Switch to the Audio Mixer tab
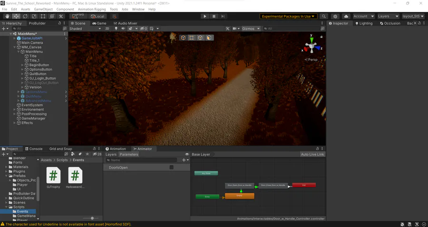Image resolution: width=428 pixels, height=227 pixels. [125, 23]
